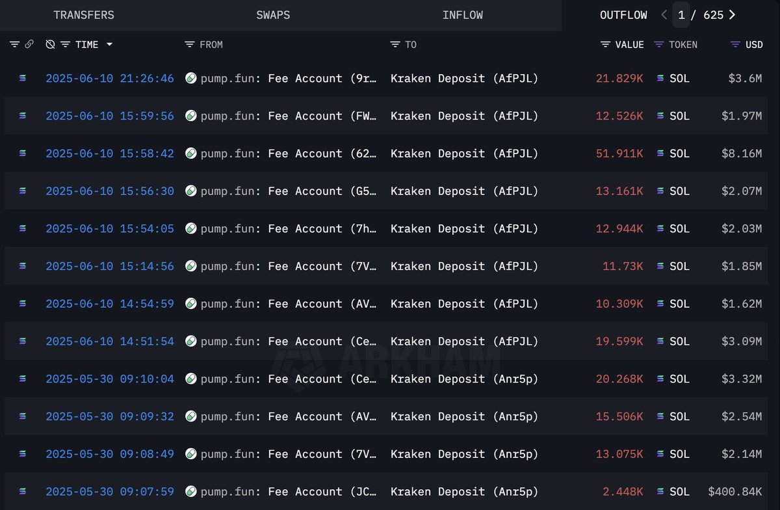Click the Solana chain icon in the 15:58:42 row
This screenshot has height=510, width=780.
click(23, 154)
